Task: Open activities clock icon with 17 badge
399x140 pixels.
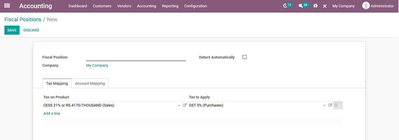Action: coord(287,6)
